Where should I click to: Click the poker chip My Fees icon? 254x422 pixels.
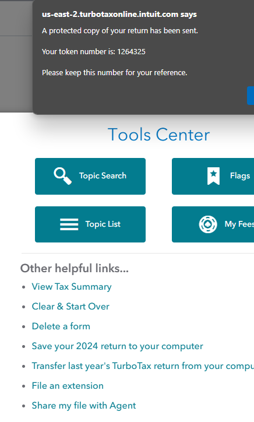208,224
